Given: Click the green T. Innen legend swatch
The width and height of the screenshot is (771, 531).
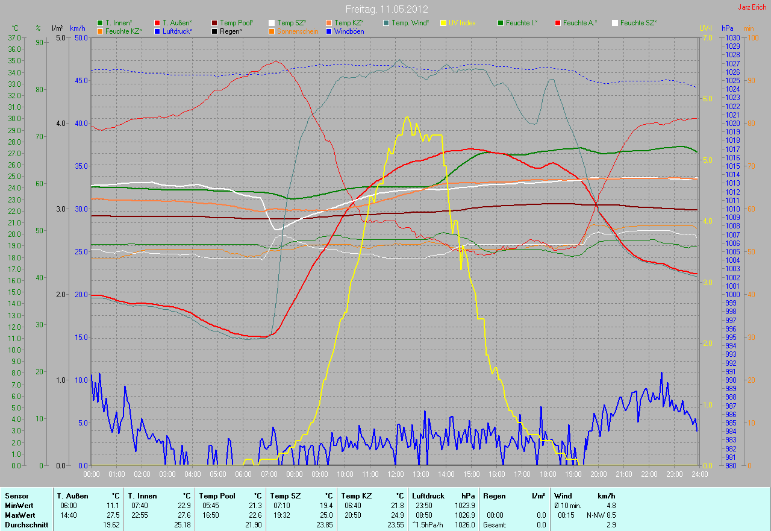Looking at the screenshot, I should tap(100, 23).
